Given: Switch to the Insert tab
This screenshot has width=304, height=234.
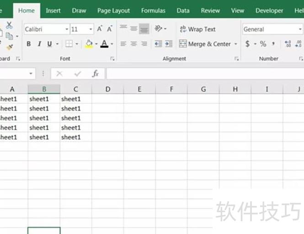Looking at the screenshot, I should click(53, 11).
